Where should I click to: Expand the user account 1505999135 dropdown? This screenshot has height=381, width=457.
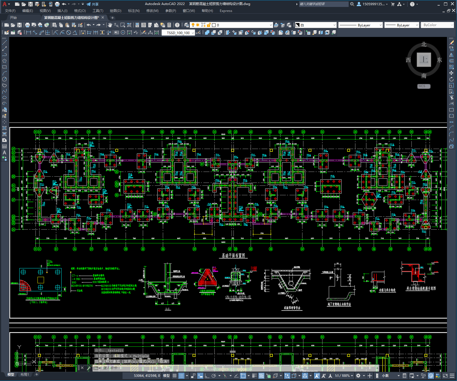[372, 4]
